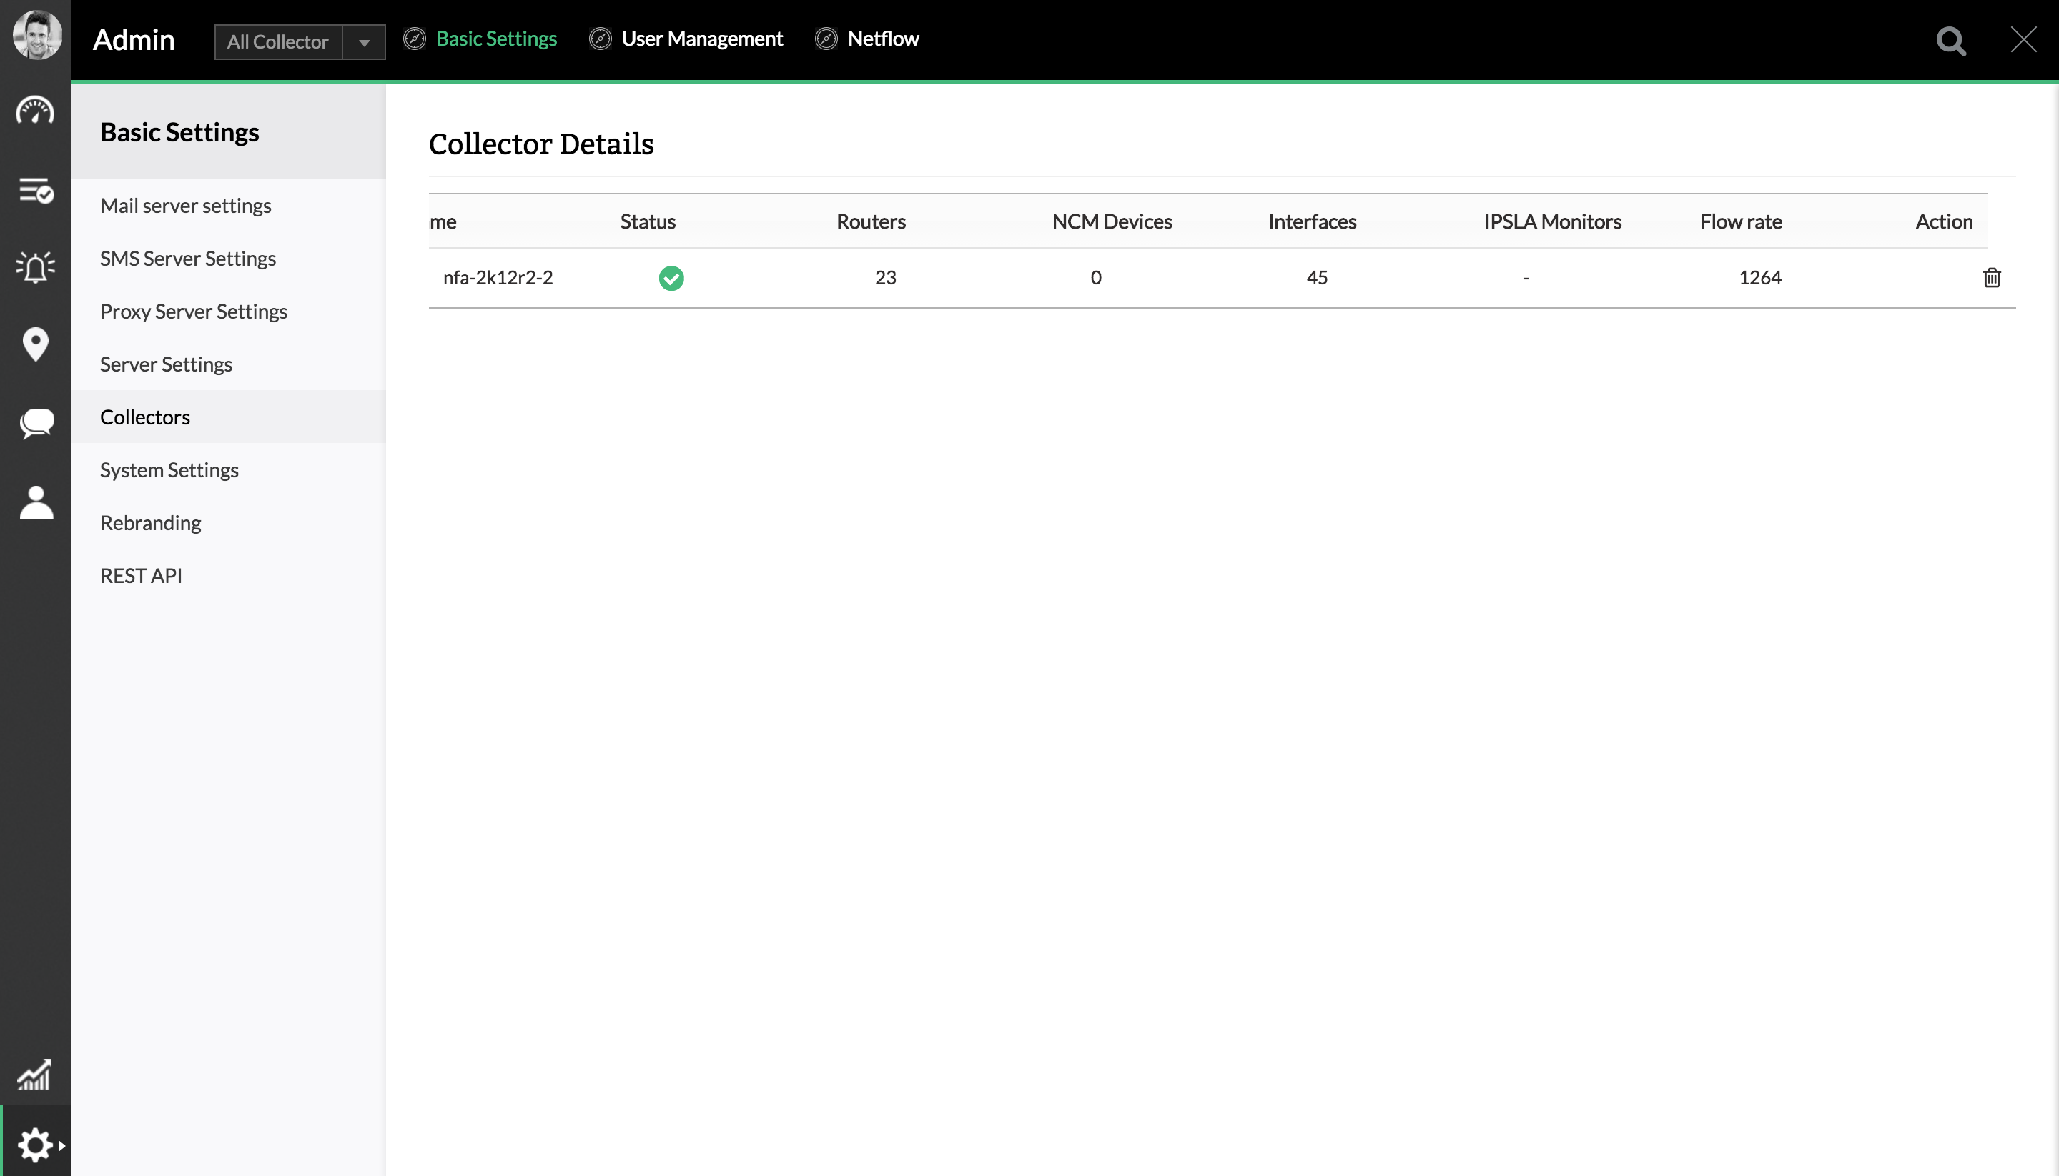
Task: Open the search magnifier in top bar
Action: click(1951, 41)
